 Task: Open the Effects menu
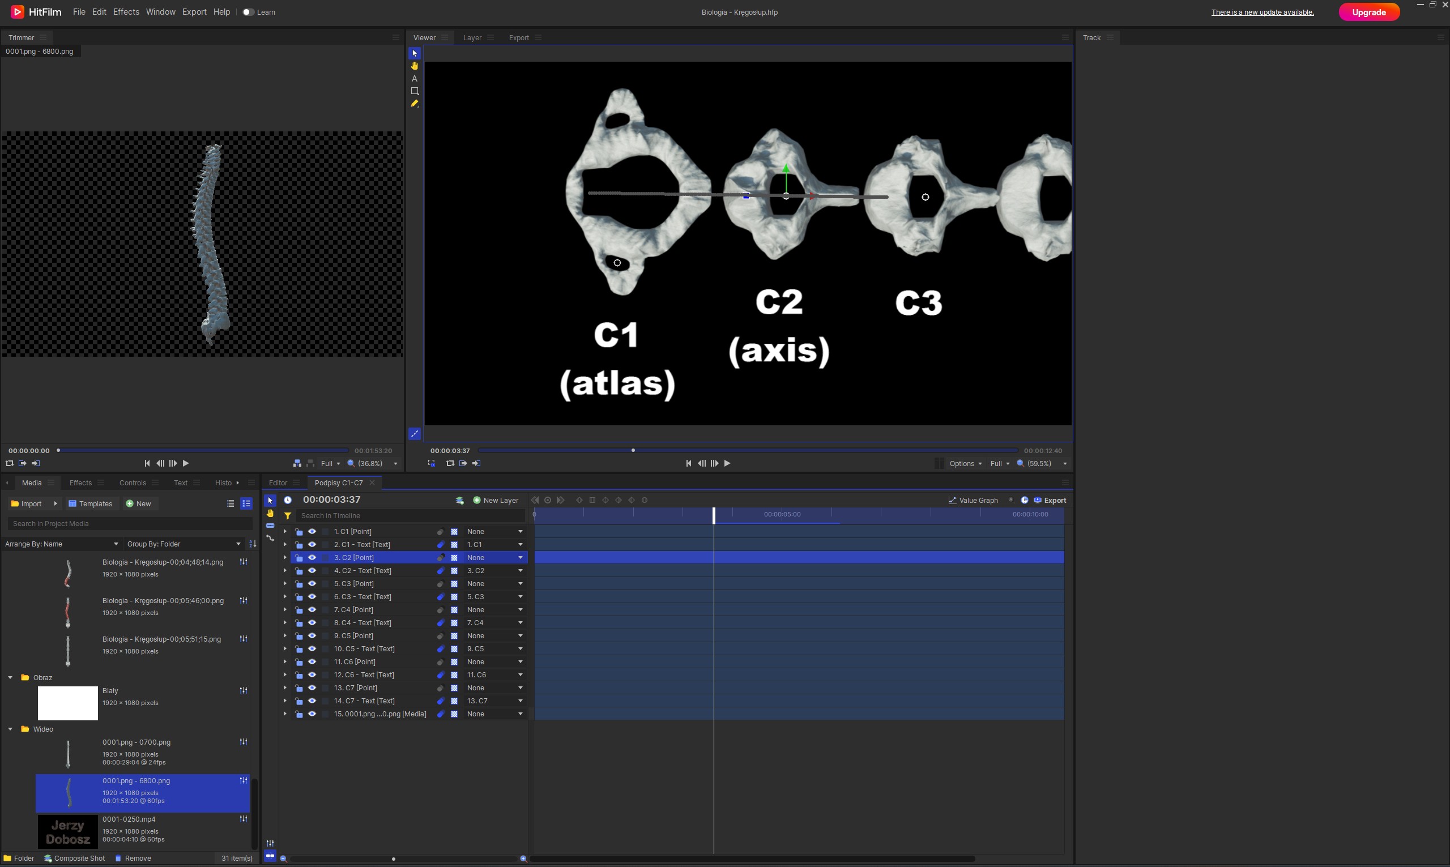pos(126,12)
